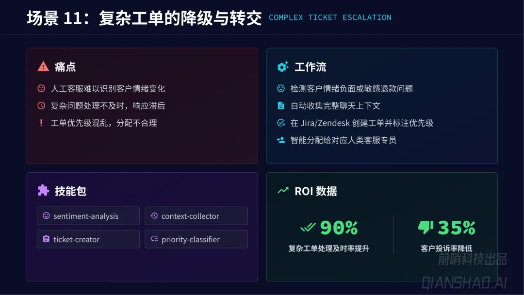Click the 场景 11 slide title text
This screenshot has width=524, height=295.
pyautogui.click(x=144, y=18)
